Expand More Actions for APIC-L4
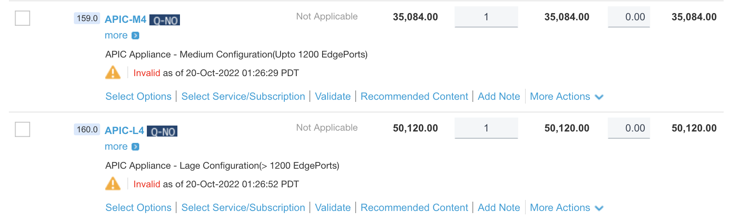The width and height of the screenshot is (730, 219). point(566,208)
